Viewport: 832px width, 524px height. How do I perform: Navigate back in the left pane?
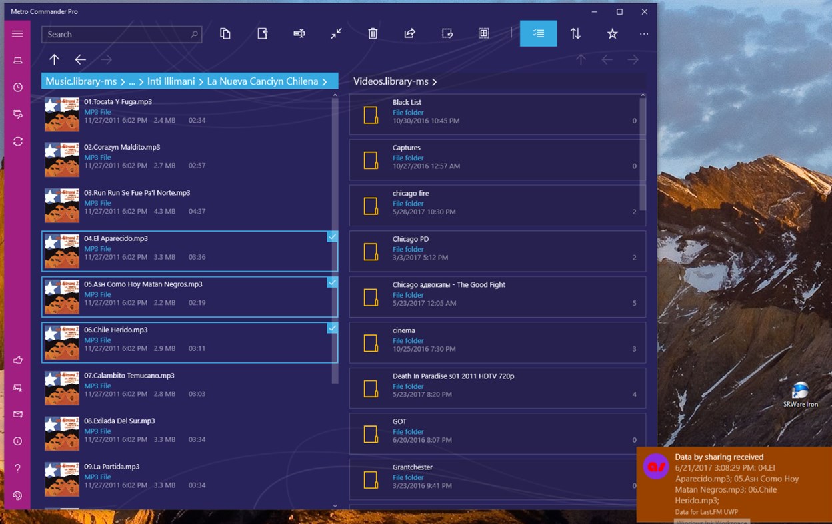click(81, 59)
